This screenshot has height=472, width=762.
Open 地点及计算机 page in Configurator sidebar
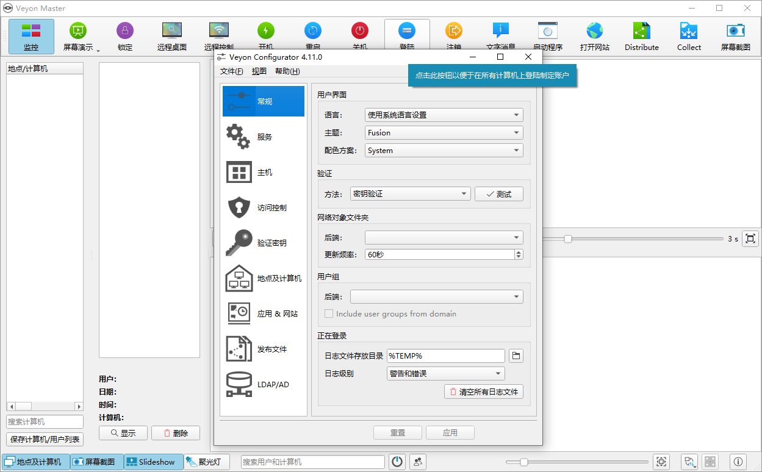tap(264, 278)
